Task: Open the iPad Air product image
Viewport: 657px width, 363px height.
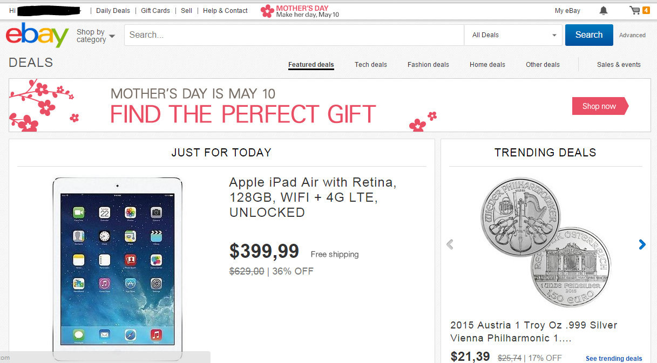Action: 117,269
